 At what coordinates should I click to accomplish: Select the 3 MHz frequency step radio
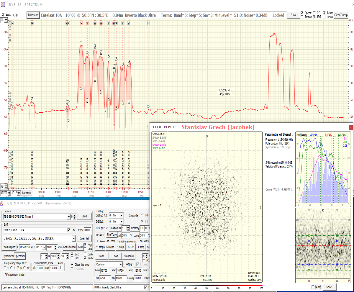(x=11, y=268)
